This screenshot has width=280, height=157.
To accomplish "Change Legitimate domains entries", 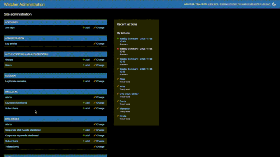I will pos(99,81).
